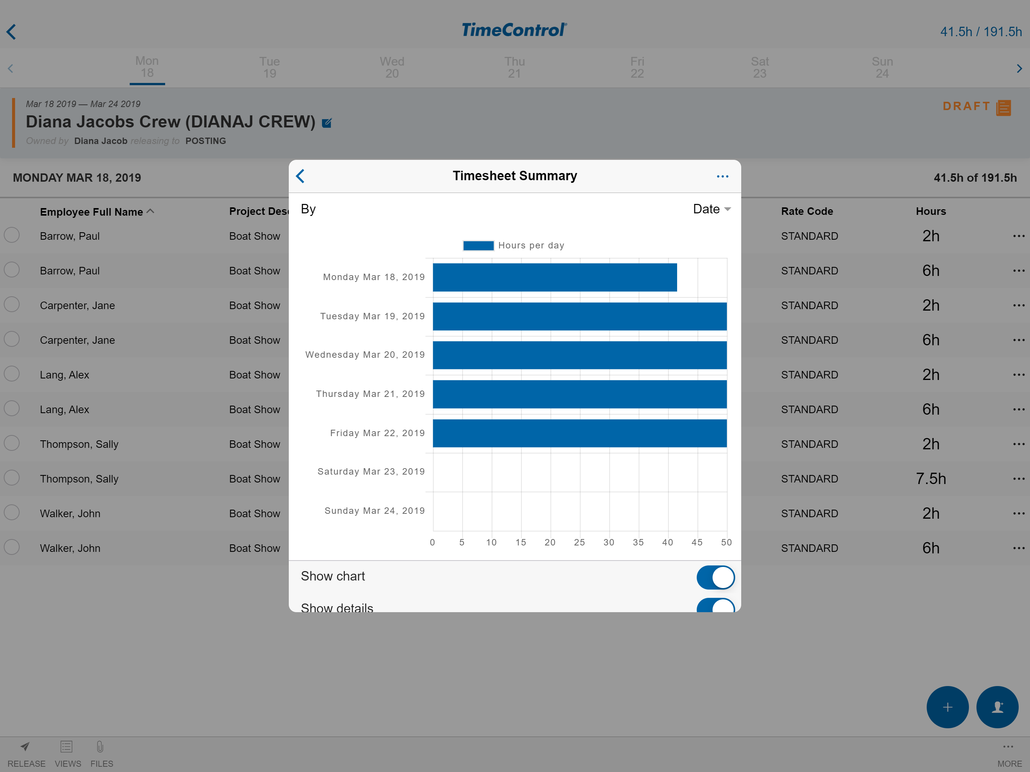
Task: Select the Barrow, Paul 2h row circle
Action: (x=12, y=235)
